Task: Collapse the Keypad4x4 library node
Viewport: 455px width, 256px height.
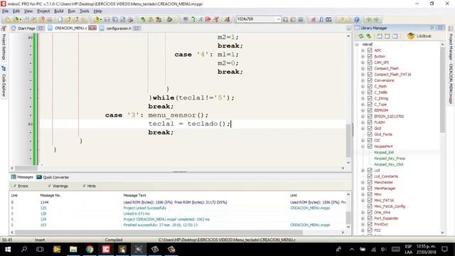Action: tap(363, 146)
